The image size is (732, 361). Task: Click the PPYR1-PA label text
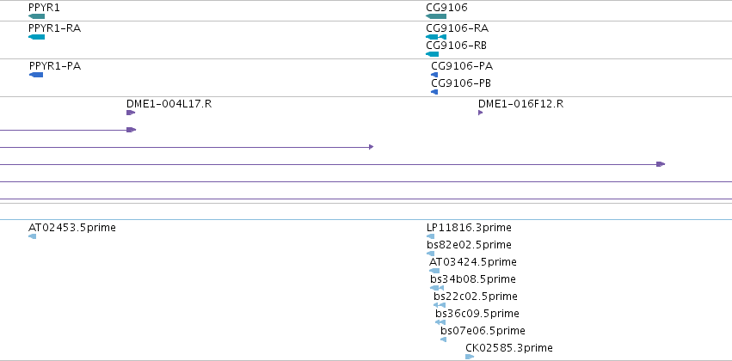tap(55, 66)
